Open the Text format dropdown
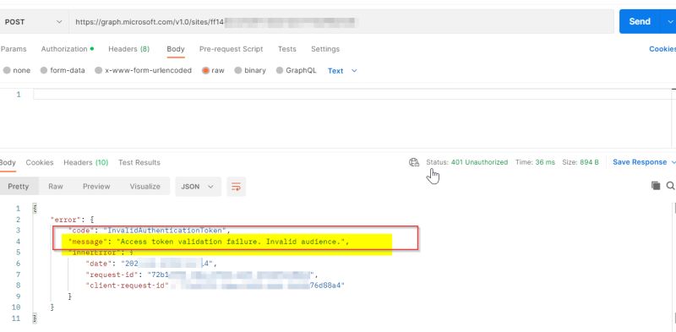The image size is (676, 332). pos(342,71)
